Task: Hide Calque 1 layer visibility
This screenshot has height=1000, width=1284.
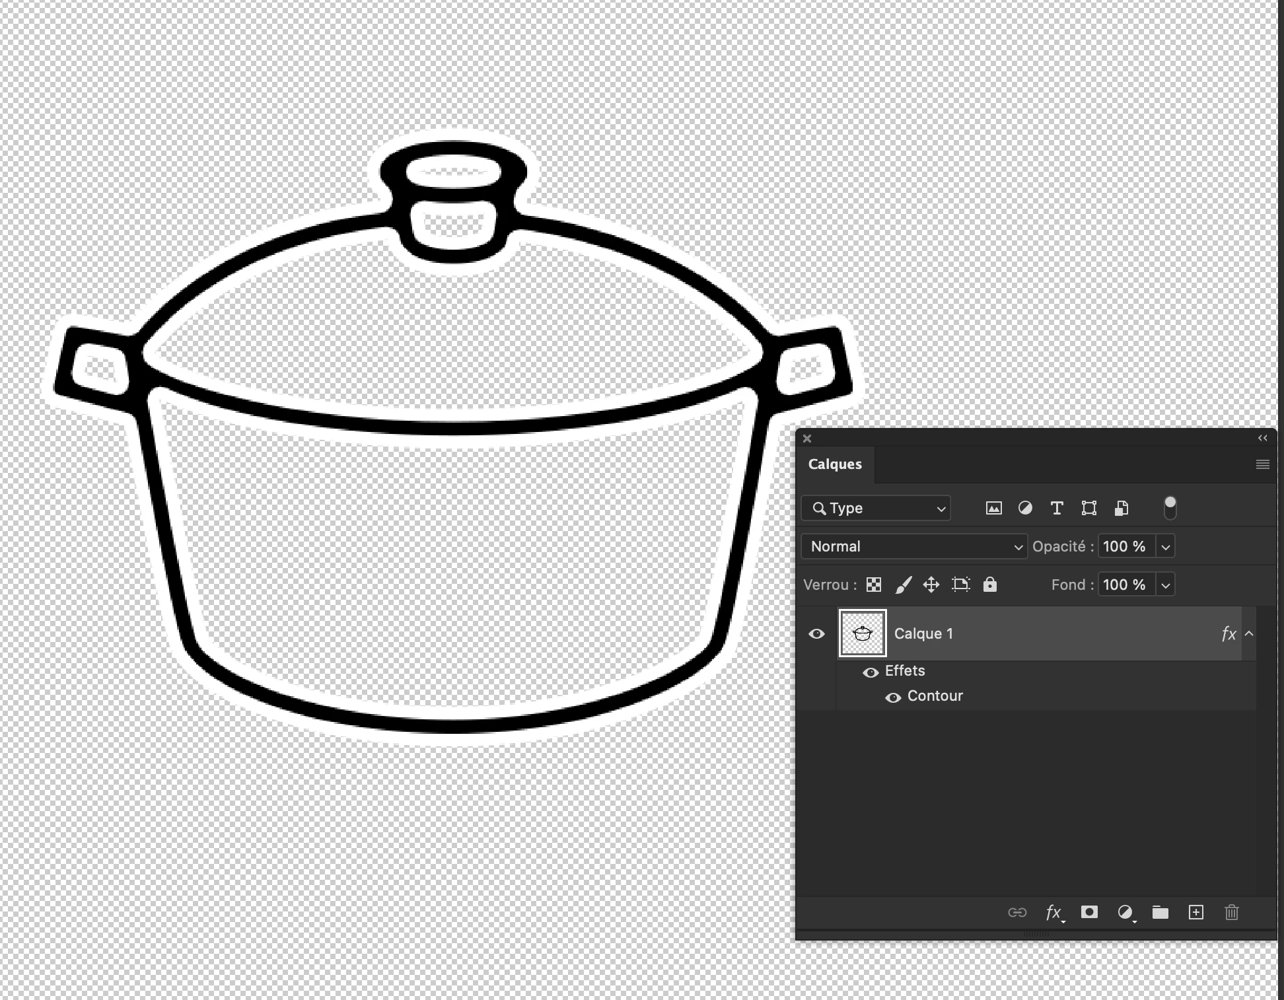Action: pyautogui.click(x=816, y=633)
